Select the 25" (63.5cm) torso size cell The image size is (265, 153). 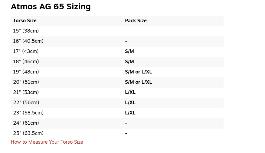coord(28,133)
